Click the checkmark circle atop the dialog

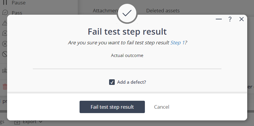click(x=127, y=14)
